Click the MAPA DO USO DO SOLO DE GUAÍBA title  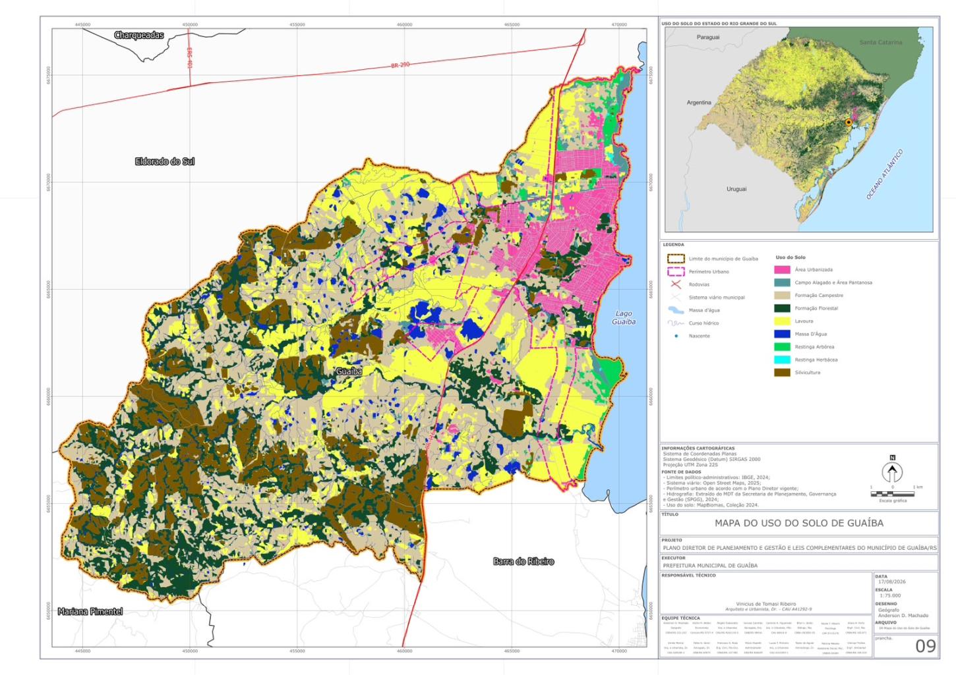pyautogui.click(x=799, y=523)
